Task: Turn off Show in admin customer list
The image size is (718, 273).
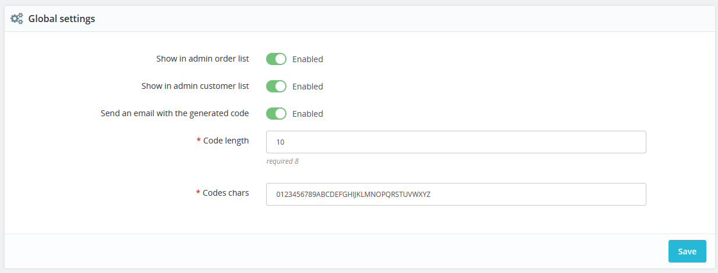Action: (x=276, y=87)
